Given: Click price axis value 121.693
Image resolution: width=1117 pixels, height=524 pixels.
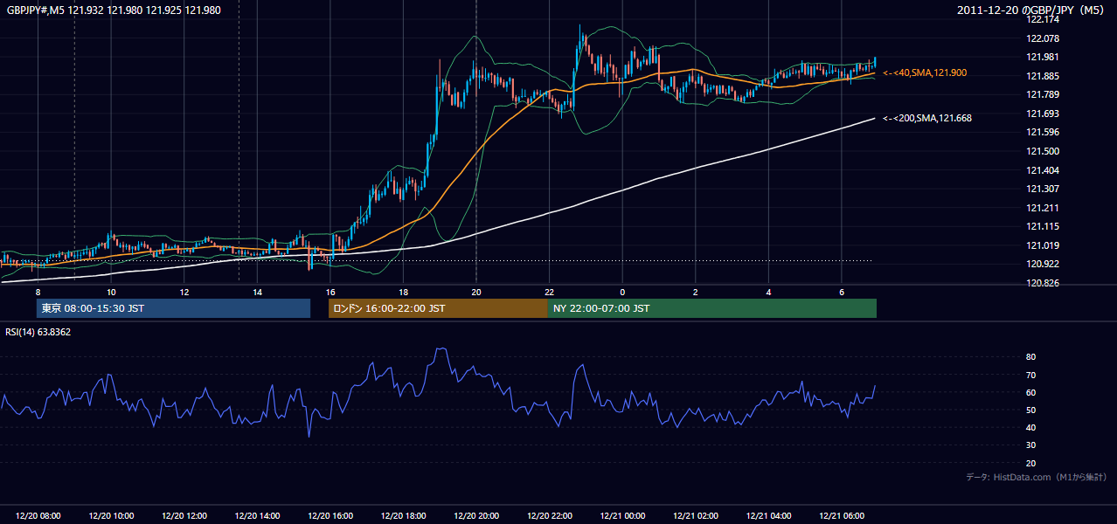Looking at the screenshot, I should click(1042, 114).
